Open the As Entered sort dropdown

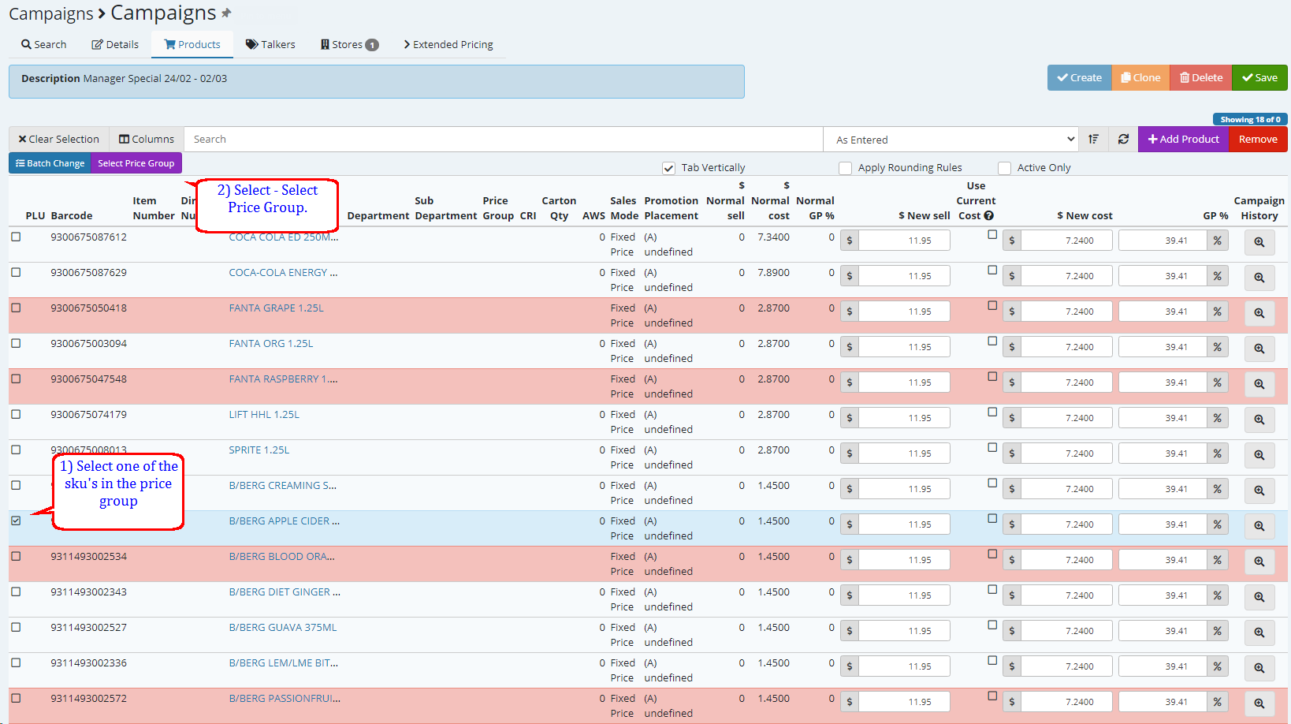coord(951,140)
